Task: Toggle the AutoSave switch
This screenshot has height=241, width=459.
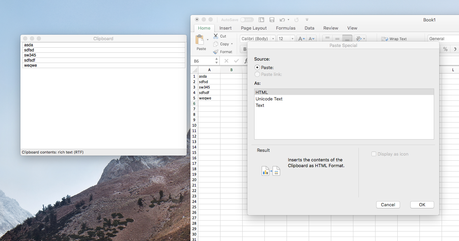Action: [x=247, y=20]
